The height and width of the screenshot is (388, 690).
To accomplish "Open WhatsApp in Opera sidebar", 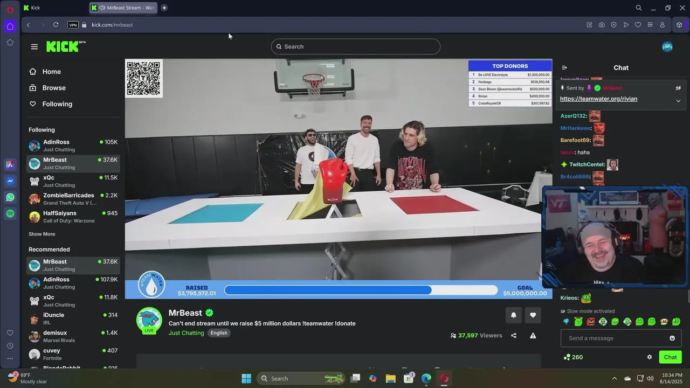I will coord(10,197).
